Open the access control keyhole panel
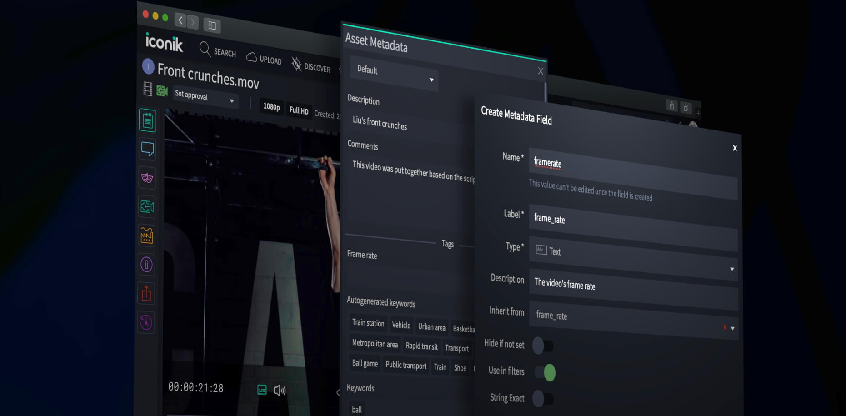The image size is (846, 416). click(146, 265)
